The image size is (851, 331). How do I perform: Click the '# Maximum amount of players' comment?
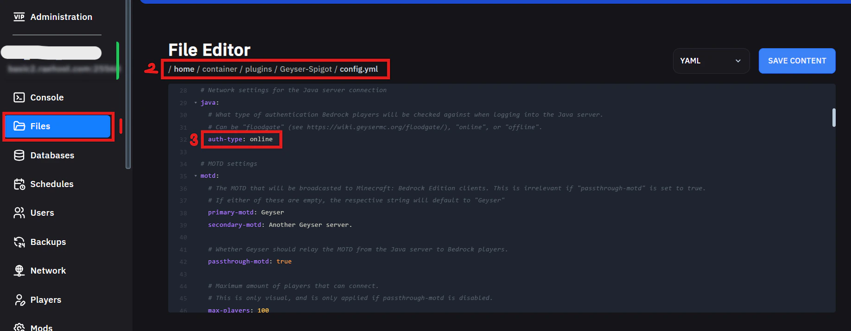293,286
